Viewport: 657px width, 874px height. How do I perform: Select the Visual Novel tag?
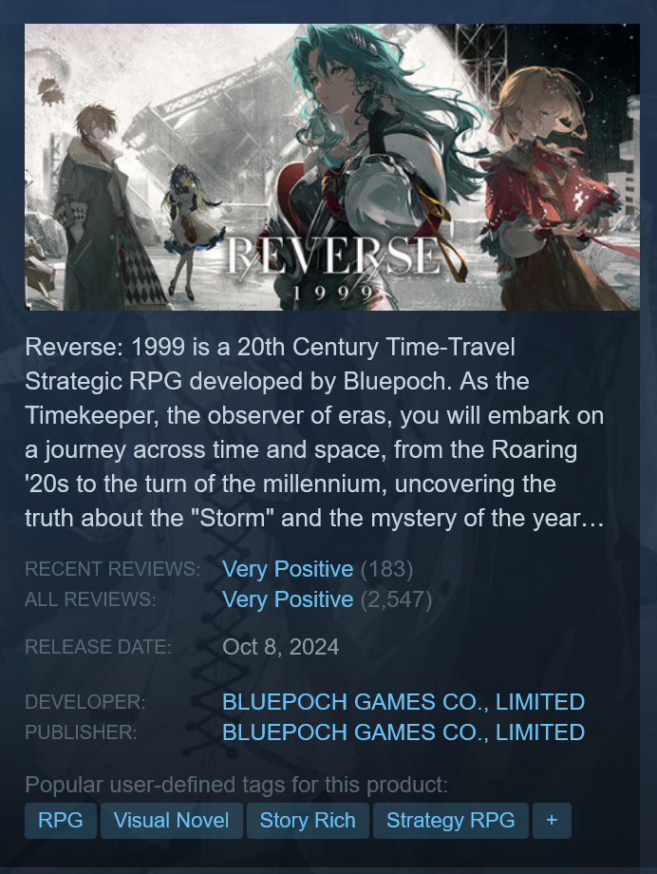172,821
